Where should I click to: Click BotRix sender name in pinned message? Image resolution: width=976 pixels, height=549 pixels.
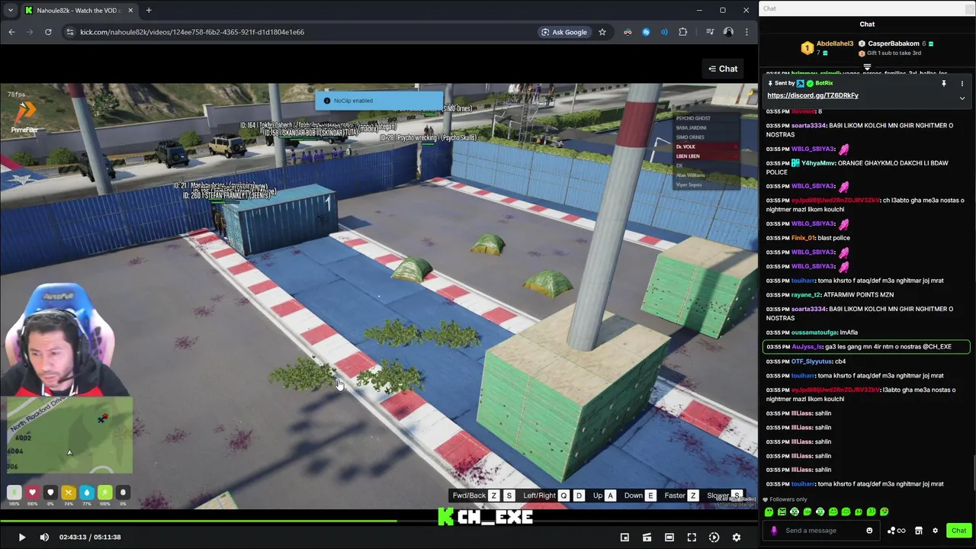(824, 83)
